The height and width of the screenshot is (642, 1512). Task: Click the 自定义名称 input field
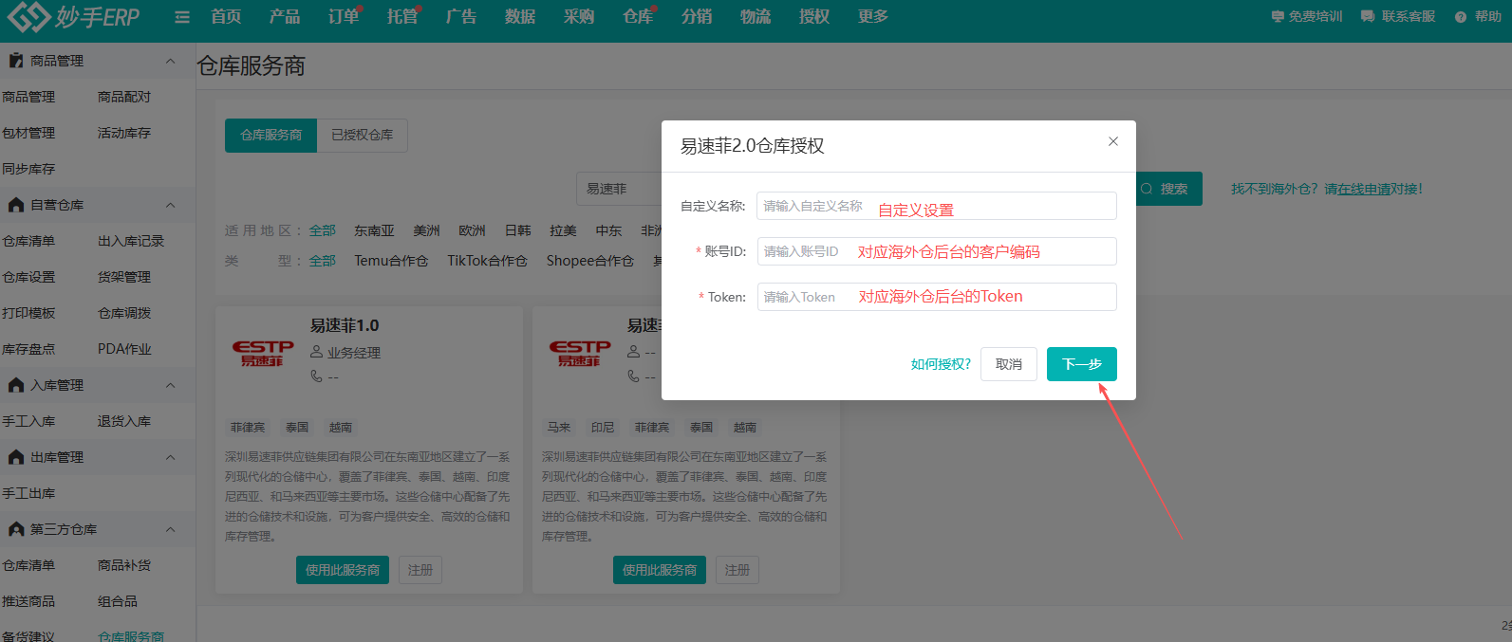[937, 206]
